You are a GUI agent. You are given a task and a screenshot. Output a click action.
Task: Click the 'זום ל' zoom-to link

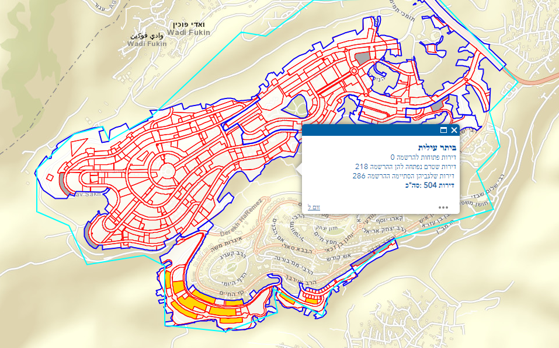point(314,207)
